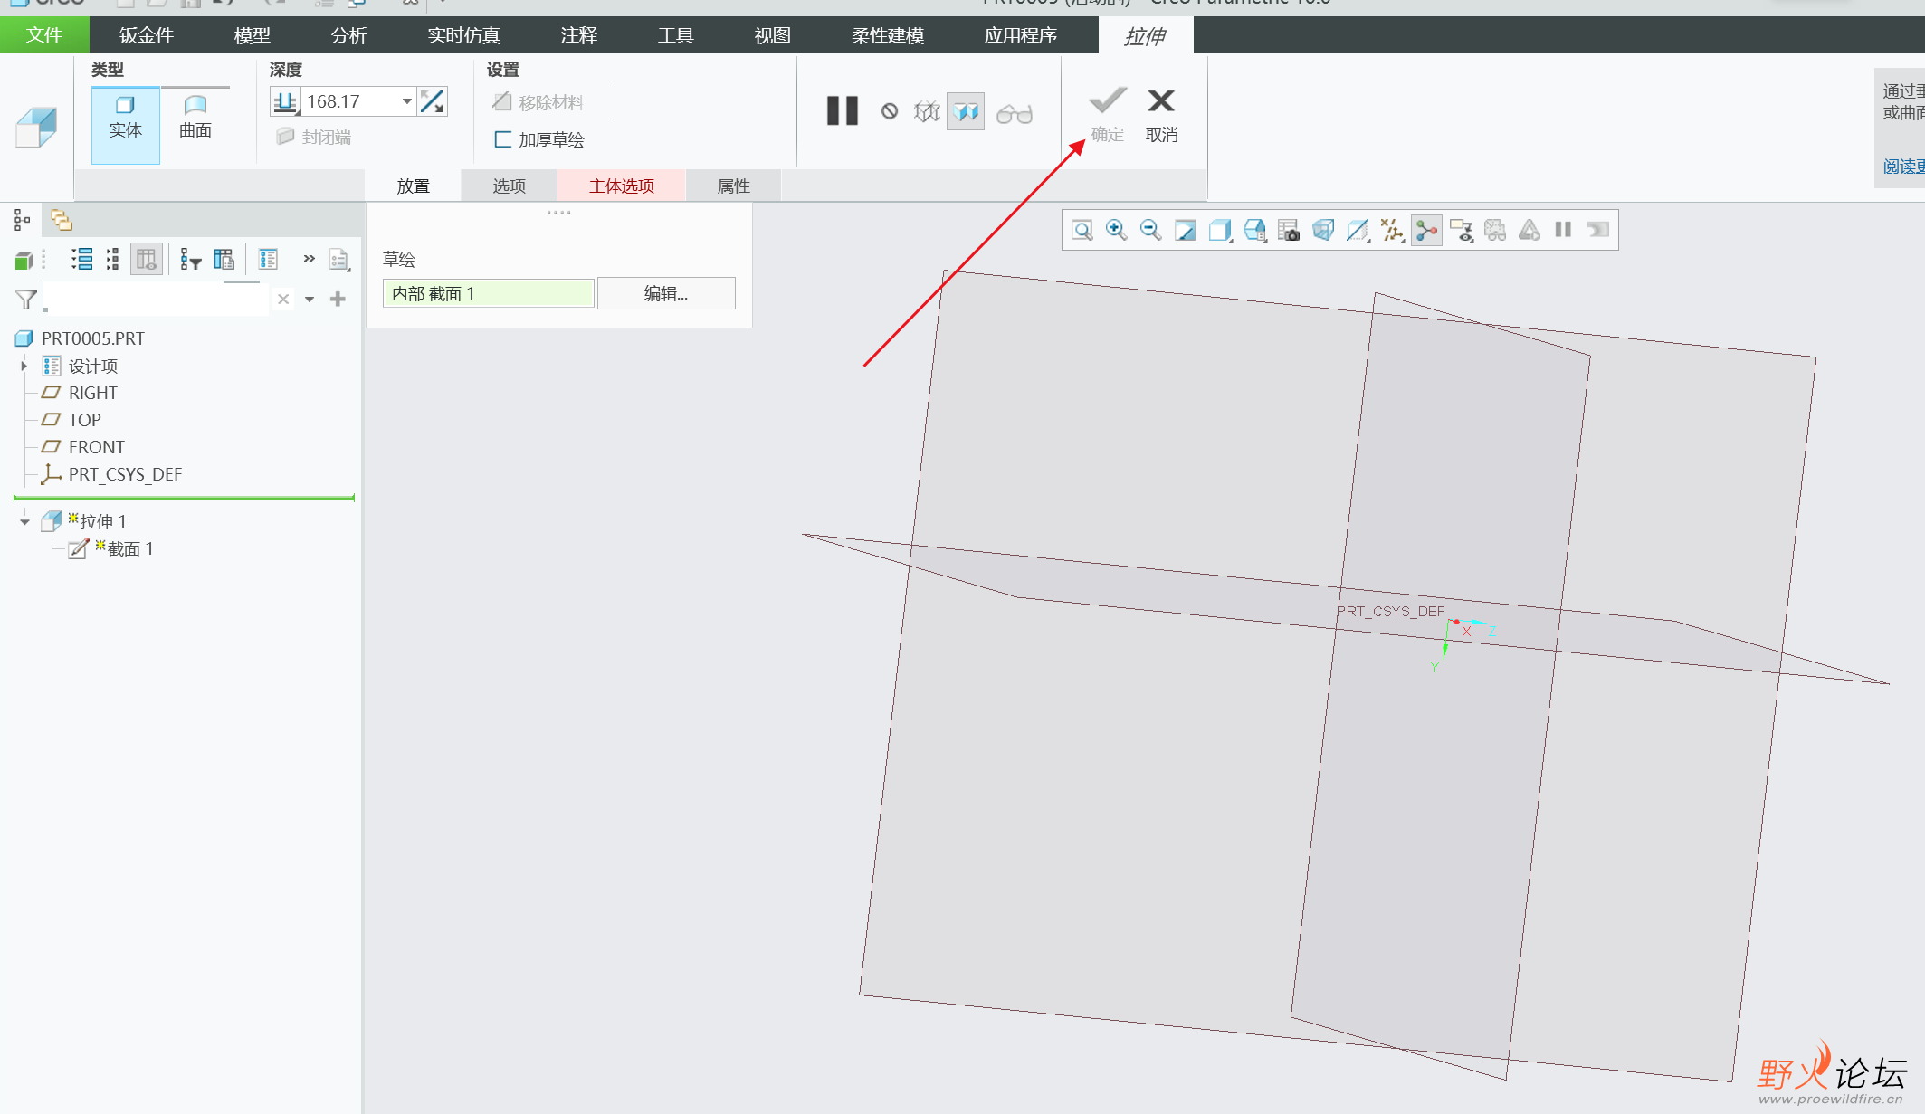Open the saved orientations dropdown

coord(1254,230)
